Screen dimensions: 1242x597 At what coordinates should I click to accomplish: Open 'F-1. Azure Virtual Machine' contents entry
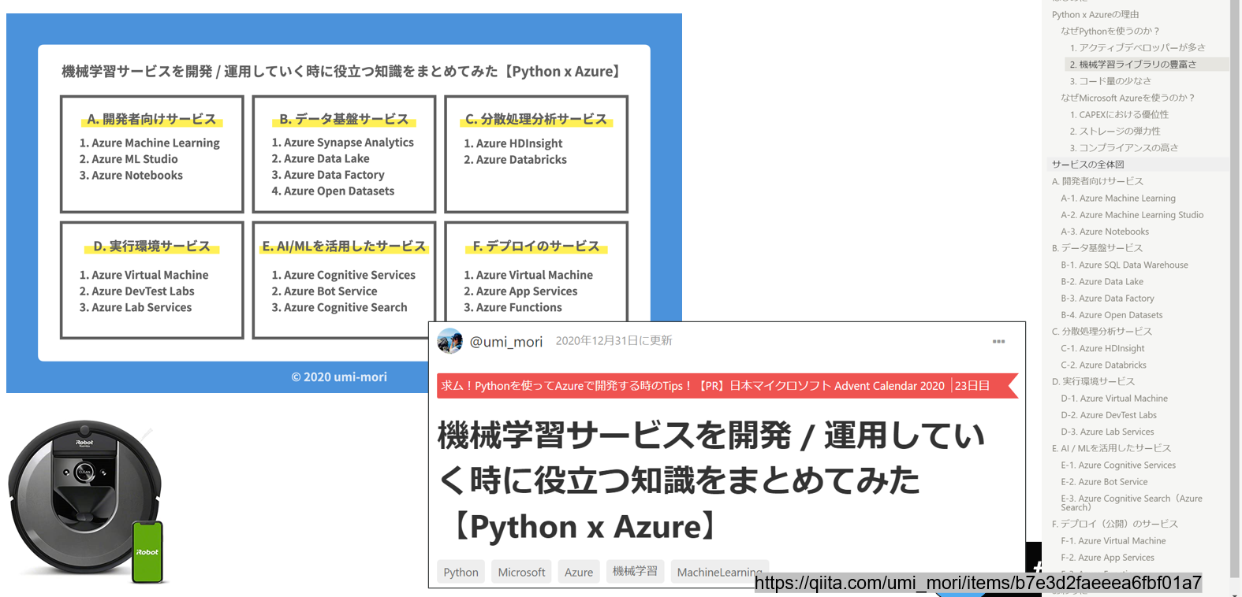(x=1113, y=541)
